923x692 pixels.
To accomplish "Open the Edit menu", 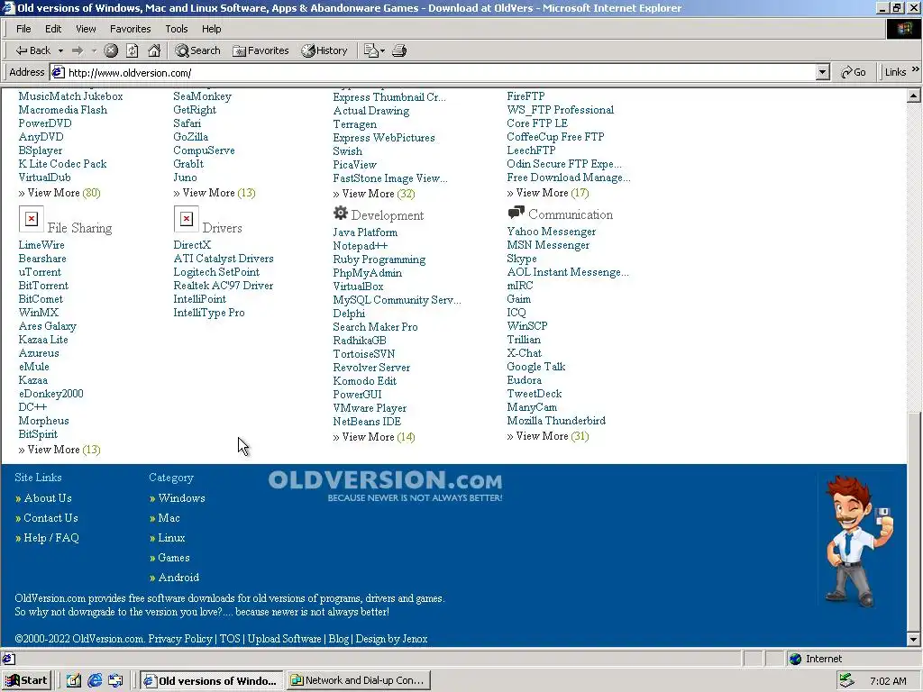I will point(53,29).
